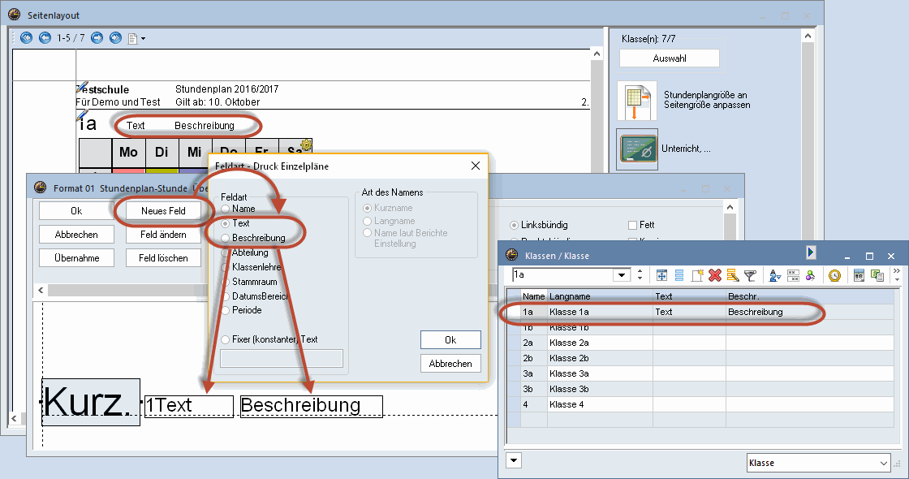Viewport: 909px width, 479px height.
Task: Click the yellow clock time requests icon
Action: click(x=834, y=275)
